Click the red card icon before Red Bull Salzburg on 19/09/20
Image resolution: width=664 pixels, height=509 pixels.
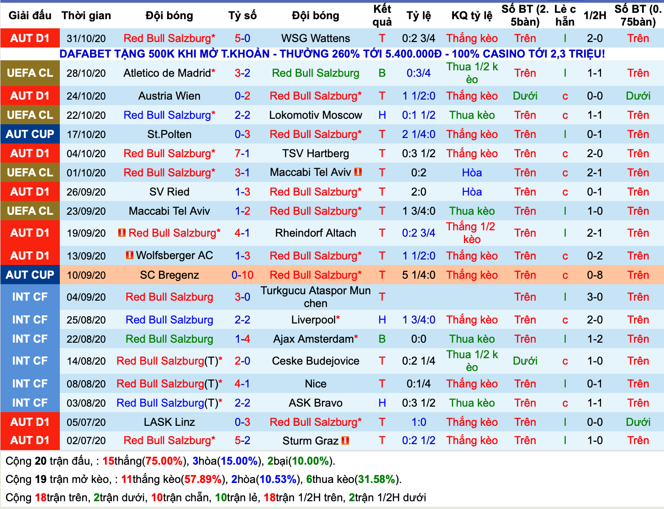pos(122,233)
